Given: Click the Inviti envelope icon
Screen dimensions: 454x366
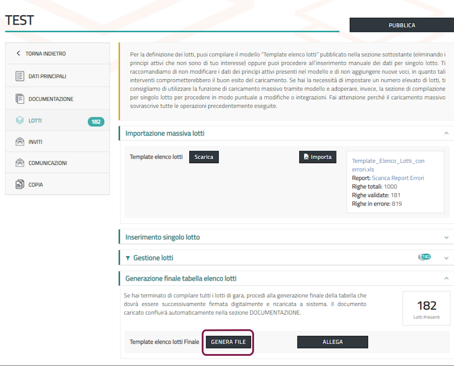Looking at the screenshot, I should pyautogui.click(x=20, y=142).
